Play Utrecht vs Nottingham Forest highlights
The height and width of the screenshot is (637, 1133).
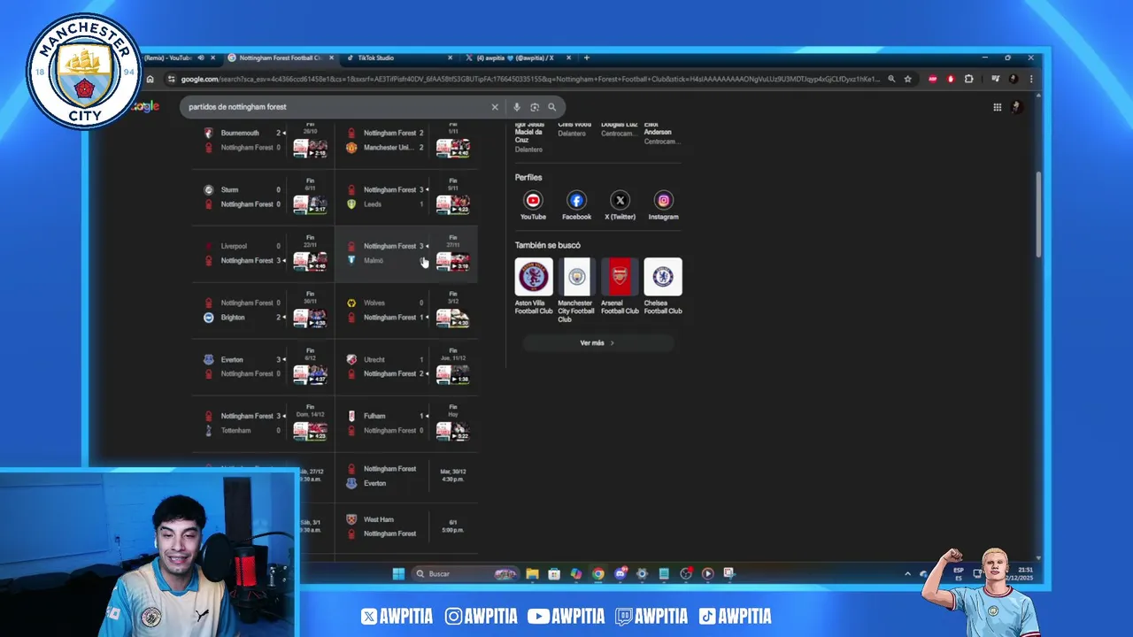click(452, 374)
